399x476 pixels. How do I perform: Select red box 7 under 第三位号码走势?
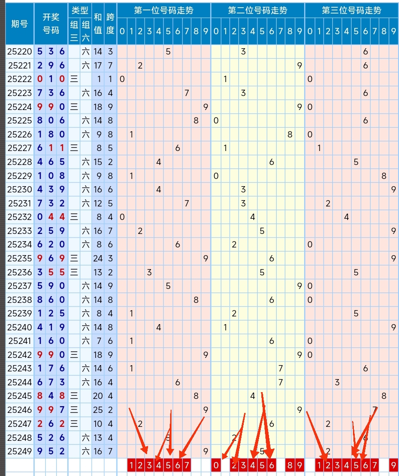(375, 465)
